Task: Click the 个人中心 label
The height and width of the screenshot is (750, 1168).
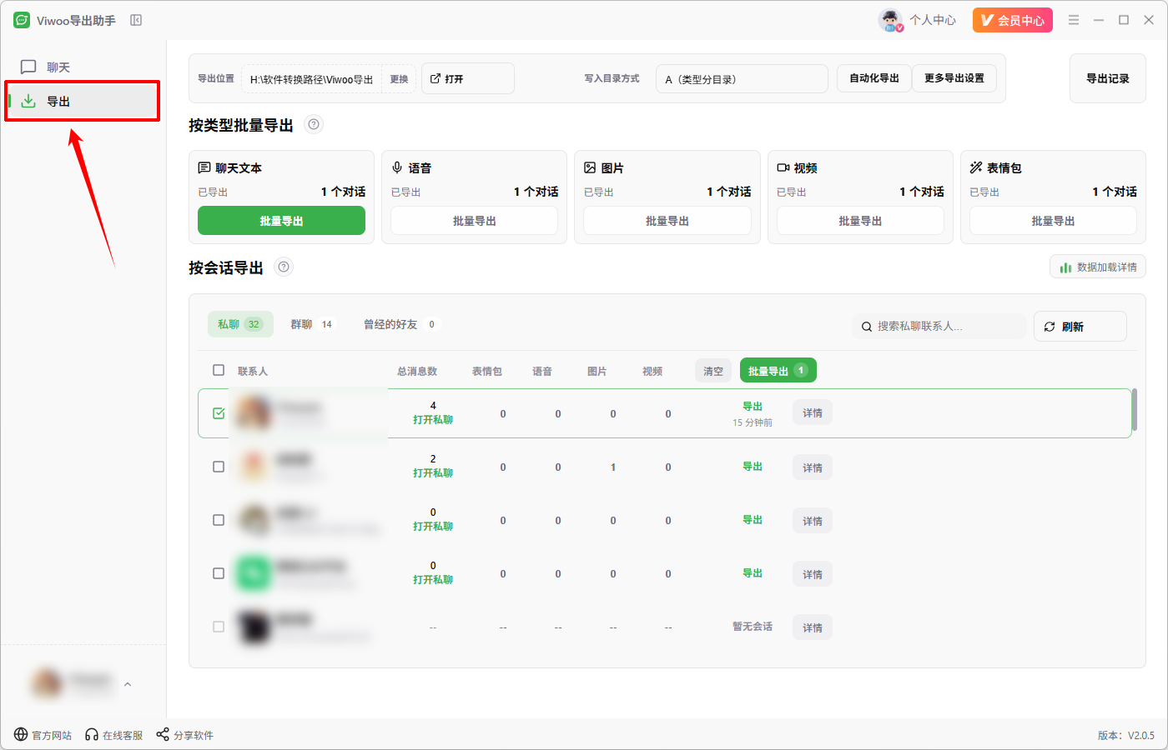Action: (933, 20)
